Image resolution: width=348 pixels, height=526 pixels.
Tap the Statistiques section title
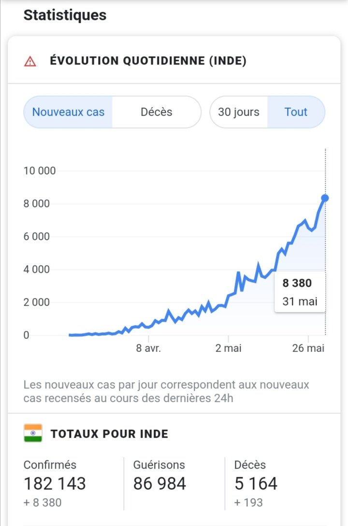pos(65,15)
